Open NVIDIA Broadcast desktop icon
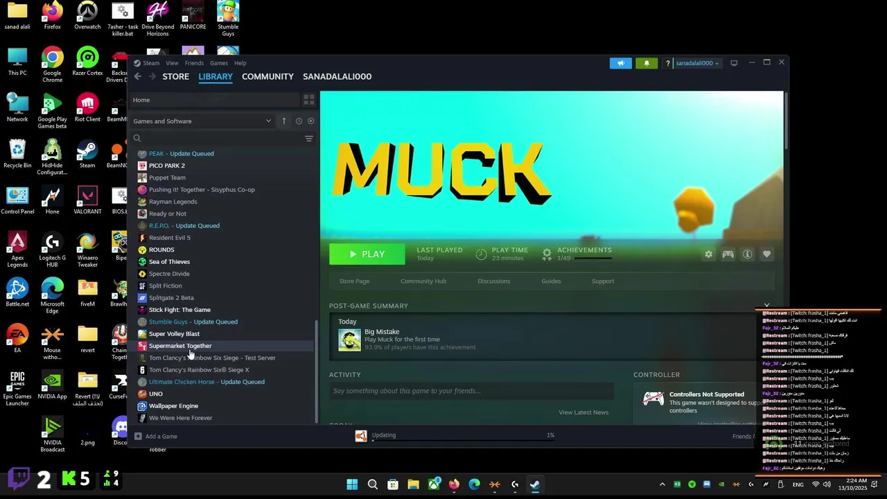887x499 pixels. (52, 435)
